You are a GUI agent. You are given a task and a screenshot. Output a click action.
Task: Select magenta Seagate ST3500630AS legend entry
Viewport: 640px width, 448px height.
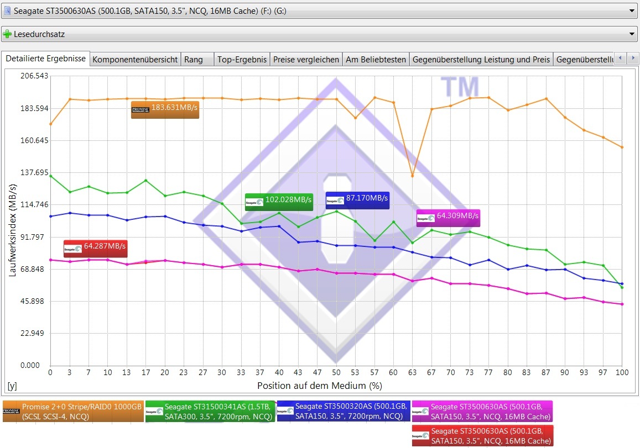pos(482,412)
